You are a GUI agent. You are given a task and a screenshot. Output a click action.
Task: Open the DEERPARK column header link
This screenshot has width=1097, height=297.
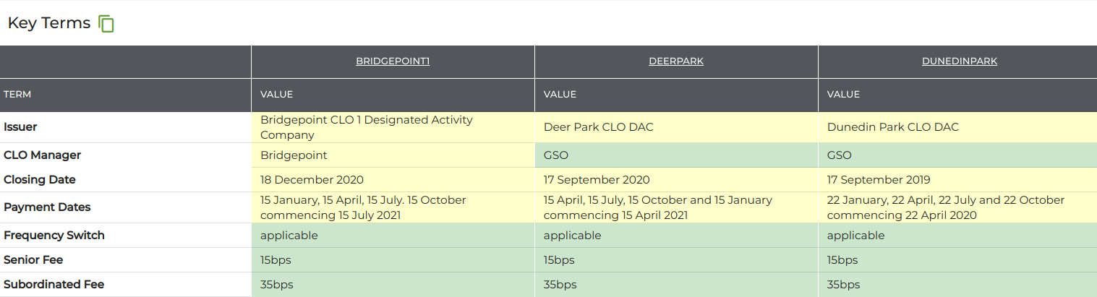676,61
